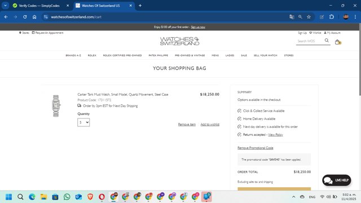Open the Patek Philippe menu
361x203 pixels.
159,55
